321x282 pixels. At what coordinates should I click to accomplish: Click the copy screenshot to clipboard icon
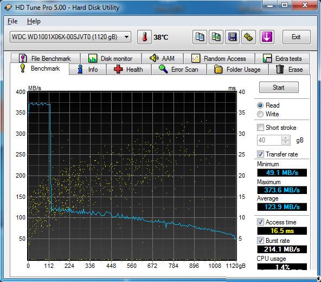[x=216, y=37]
